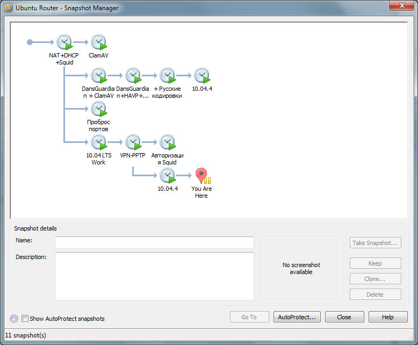Click the Go To button
418x345 pixels.
pos(249,317)
